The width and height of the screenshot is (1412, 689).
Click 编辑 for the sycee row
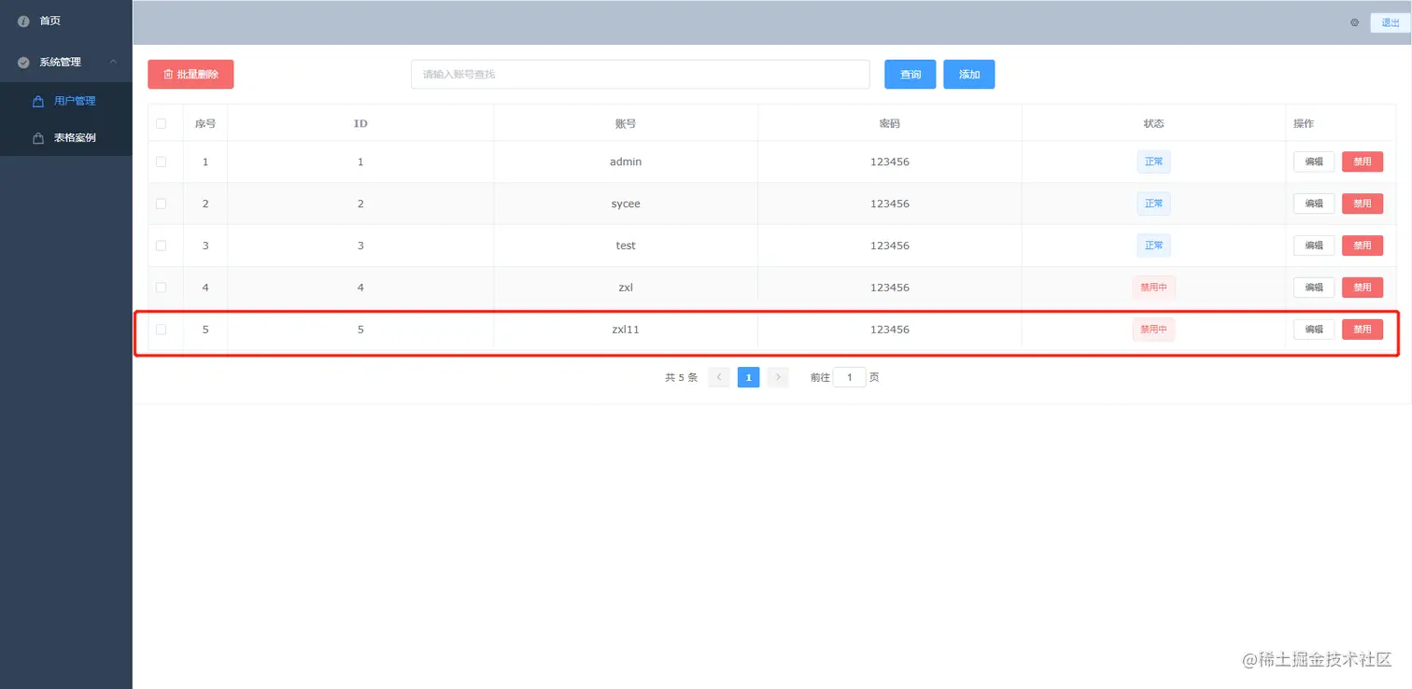pyautogui.click(x=1314, y=204)
